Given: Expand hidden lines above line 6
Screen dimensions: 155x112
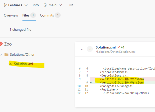Looking at the screenshot, I should coord(116,62).
